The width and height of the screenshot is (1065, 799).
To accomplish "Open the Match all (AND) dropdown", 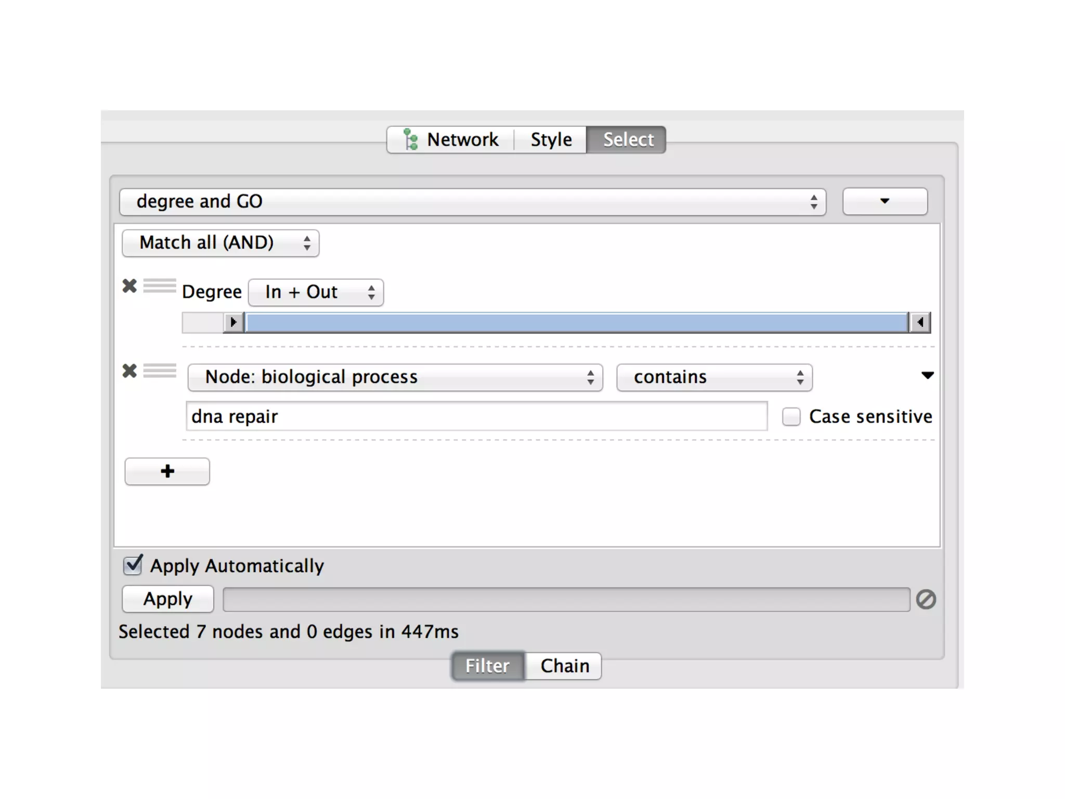I will 220,243.
